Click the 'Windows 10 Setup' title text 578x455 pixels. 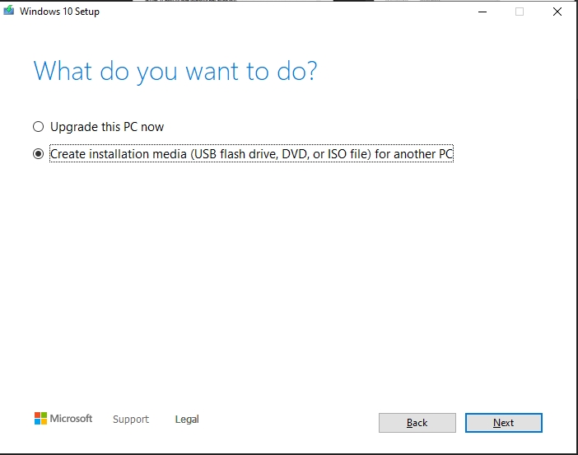(x=60, y=12)
